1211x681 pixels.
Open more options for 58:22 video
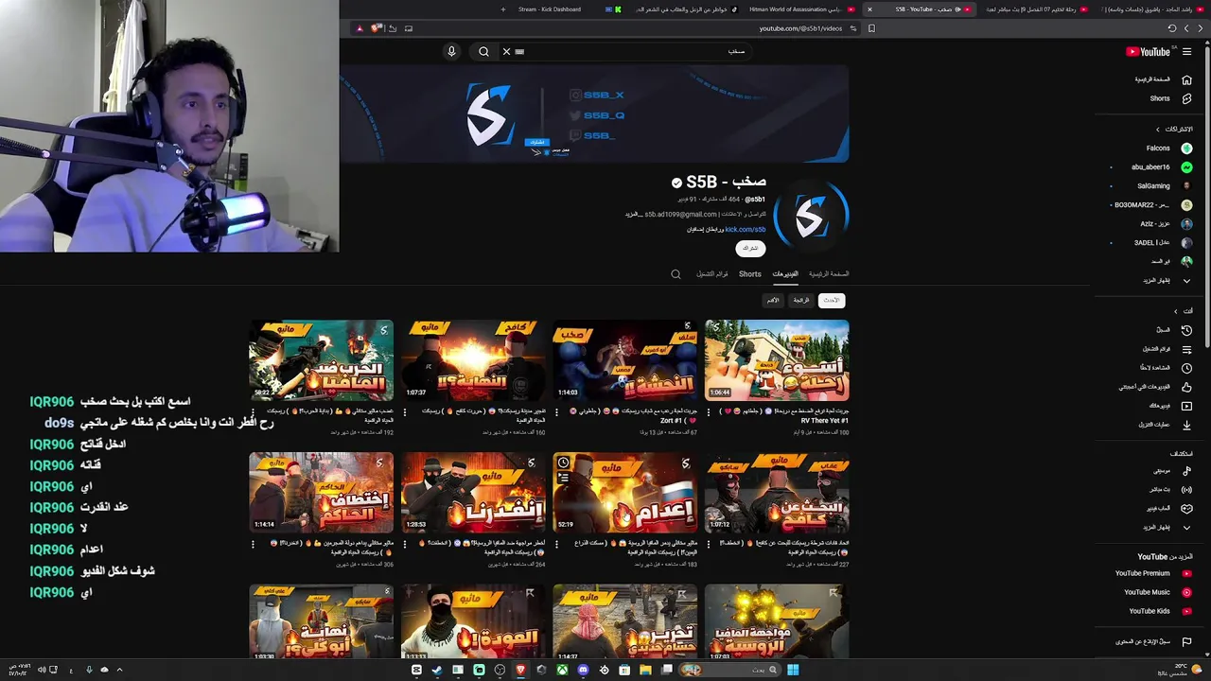[253, 411]
